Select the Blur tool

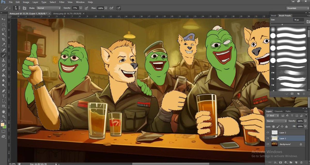pos(4,81)
